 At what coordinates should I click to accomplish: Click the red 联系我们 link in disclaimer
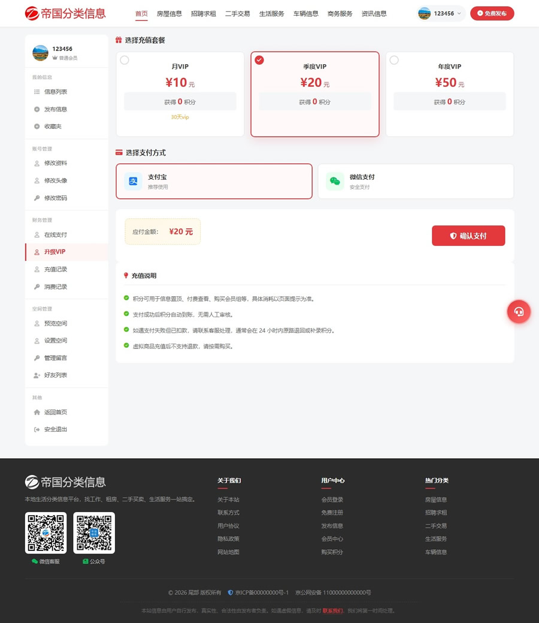pos(332,610)
